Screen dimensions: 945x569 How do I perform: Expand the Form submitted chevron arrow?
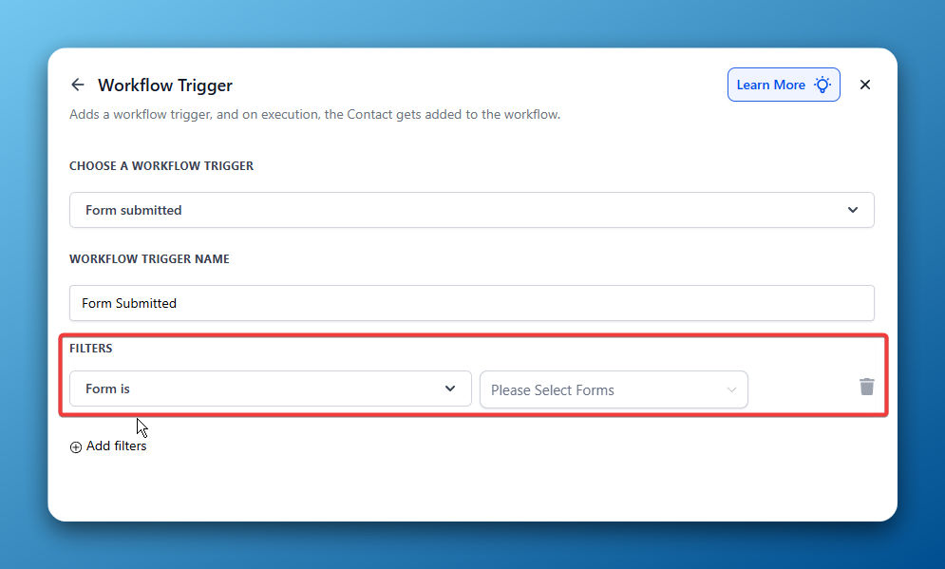click(853, 210)
